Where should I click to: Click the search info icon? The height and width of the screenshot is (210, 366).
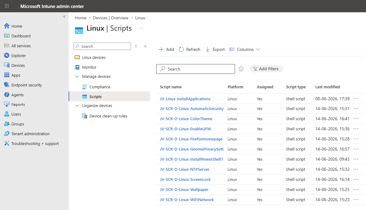[241, 69]
